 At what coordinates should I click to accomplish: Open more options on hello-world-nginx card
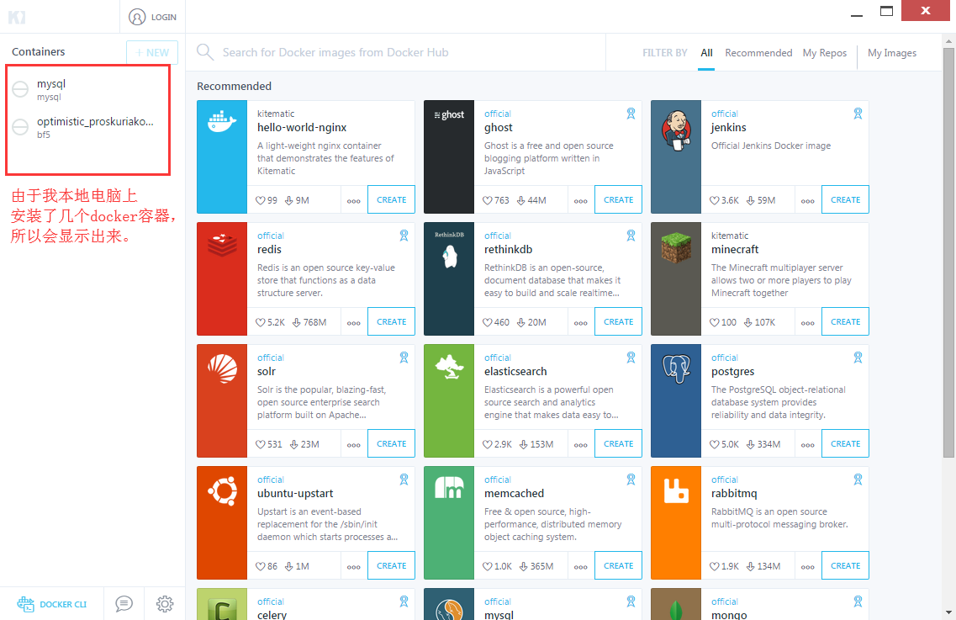coord(354,200)
